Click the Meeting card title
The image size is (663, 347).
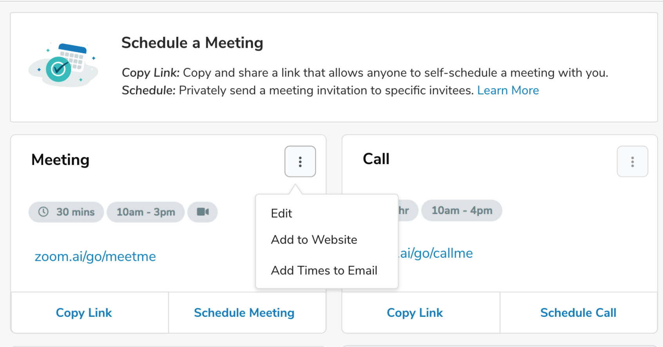[60, 160]
